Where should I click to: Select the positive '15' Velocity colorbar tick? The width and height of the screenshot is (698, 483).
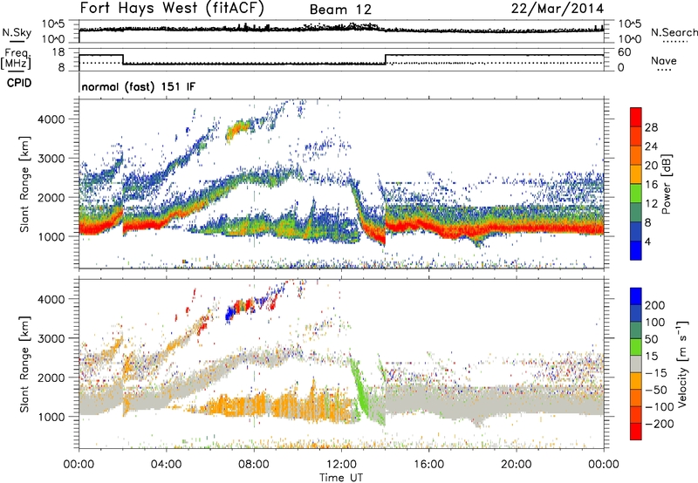(652, 357)
